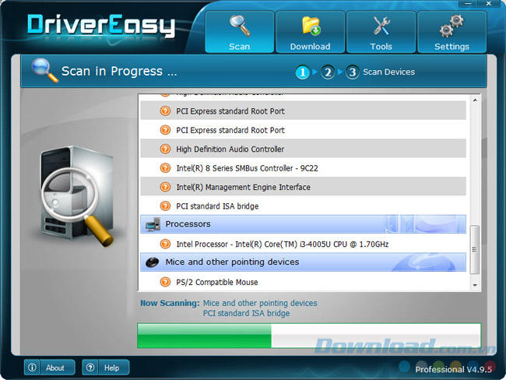Click question icon beside PS/2 Compatible Mouse
Viewport: 506px width, 380px height.
165,282
